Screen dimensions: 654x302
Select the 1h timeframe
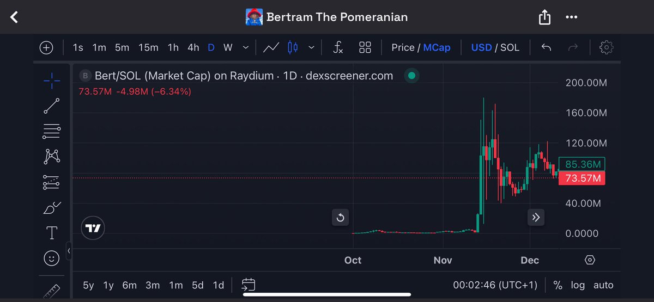pyautogui.click(x=173, y=47)
